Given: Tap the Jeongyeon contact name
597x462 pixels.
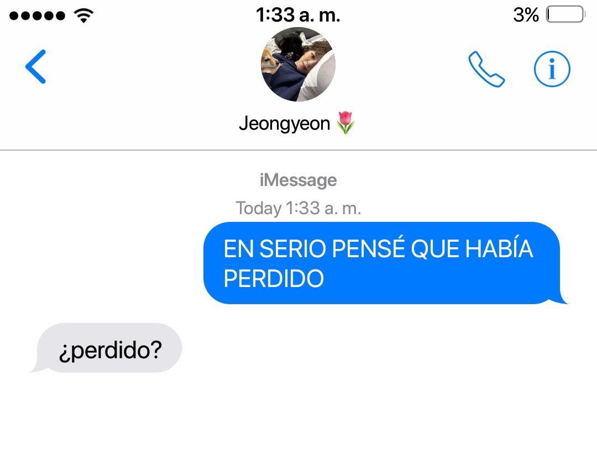Looking at the screenshot, I should tap(285, 124).
